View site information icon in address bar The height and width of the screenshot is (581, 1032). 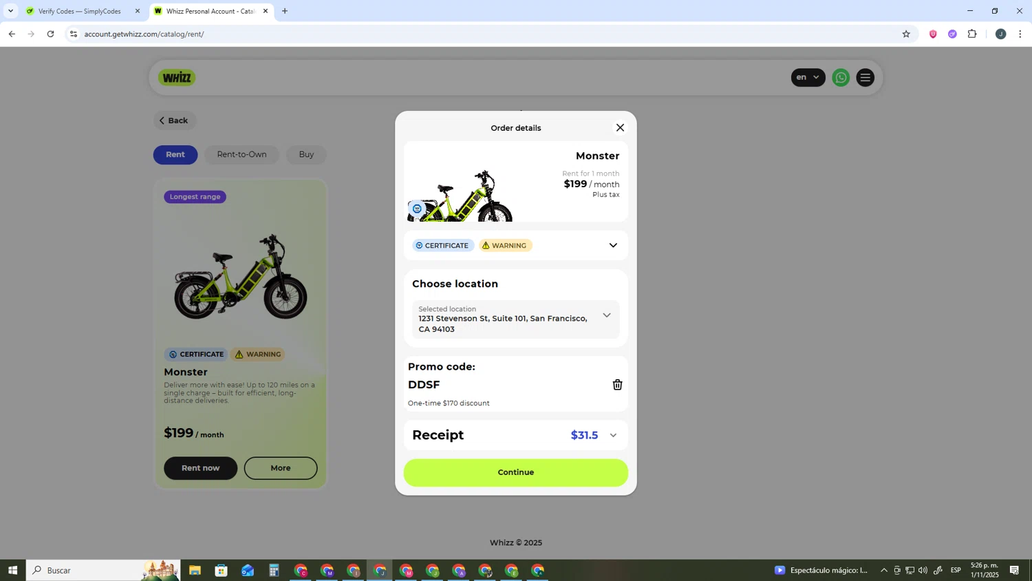pyautogui.click(x=74, y=34)
